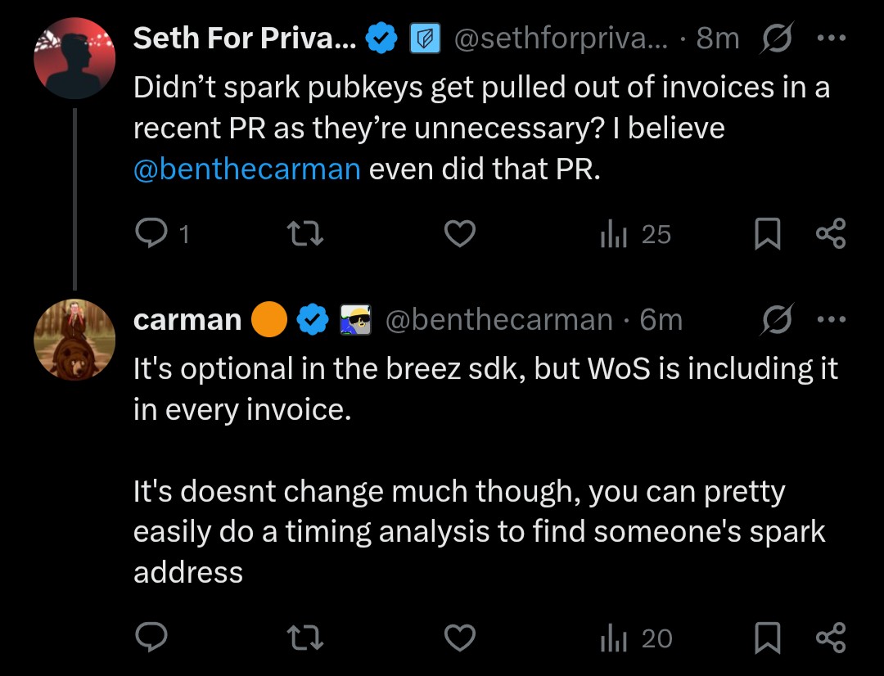This screenshot has height=676, width=884.
Task: Open the @benthecarman mention link
Action: coord(246,169)
